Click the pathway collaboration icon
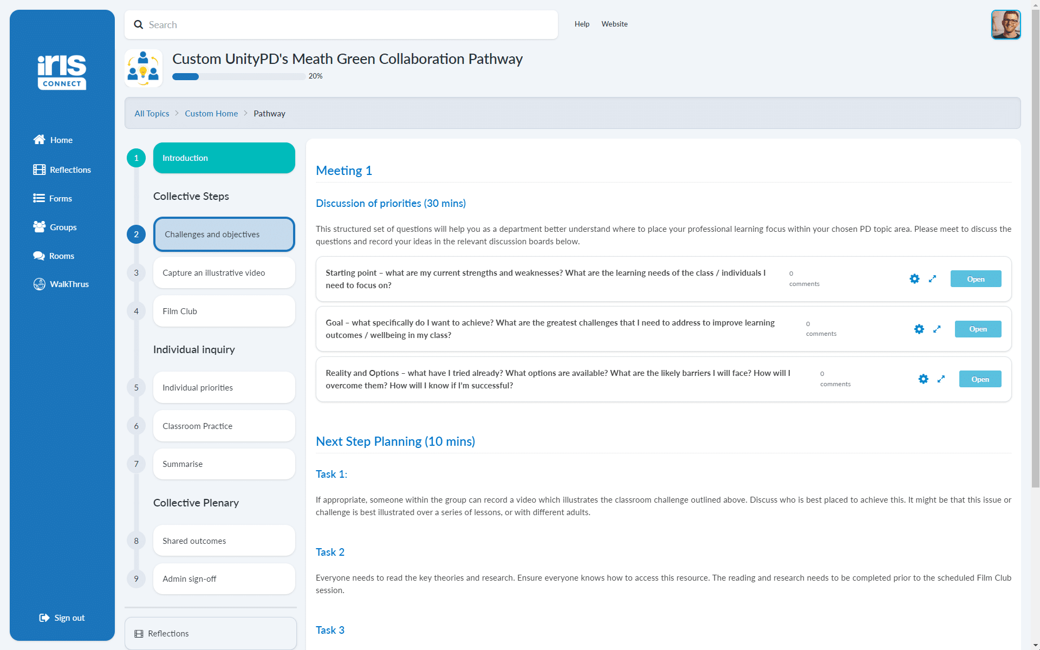Viewport: 1040px width, 650px height. [144, 68]
